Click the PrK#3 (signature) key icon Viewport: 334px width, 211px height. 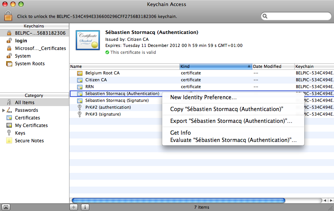point(79,114)
